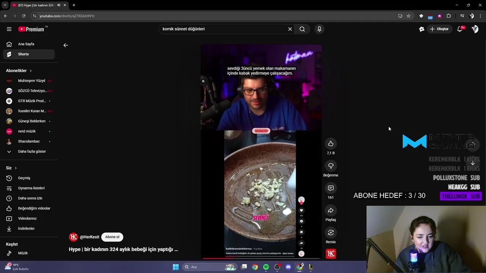Open Daha sonra izle list

coord(29,198)
